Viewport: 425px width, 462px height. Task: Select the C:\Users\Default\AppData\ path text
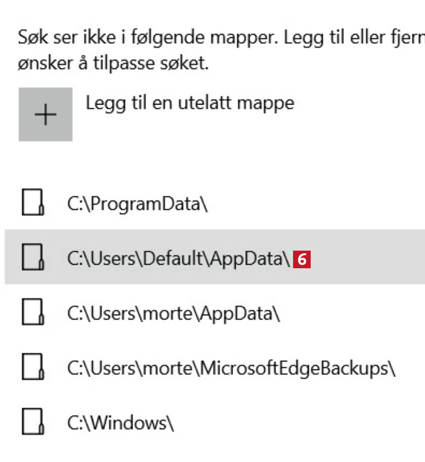pos(179,259)
